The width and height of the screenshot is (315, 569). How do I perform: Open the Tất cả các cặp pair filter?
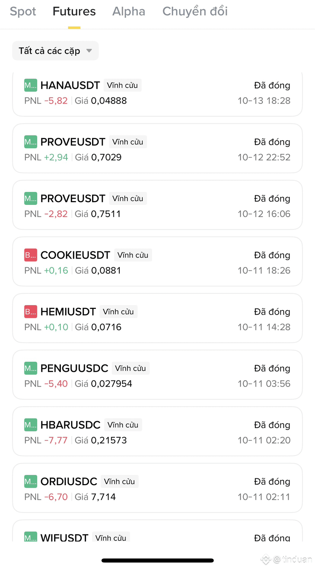(49, 51)
